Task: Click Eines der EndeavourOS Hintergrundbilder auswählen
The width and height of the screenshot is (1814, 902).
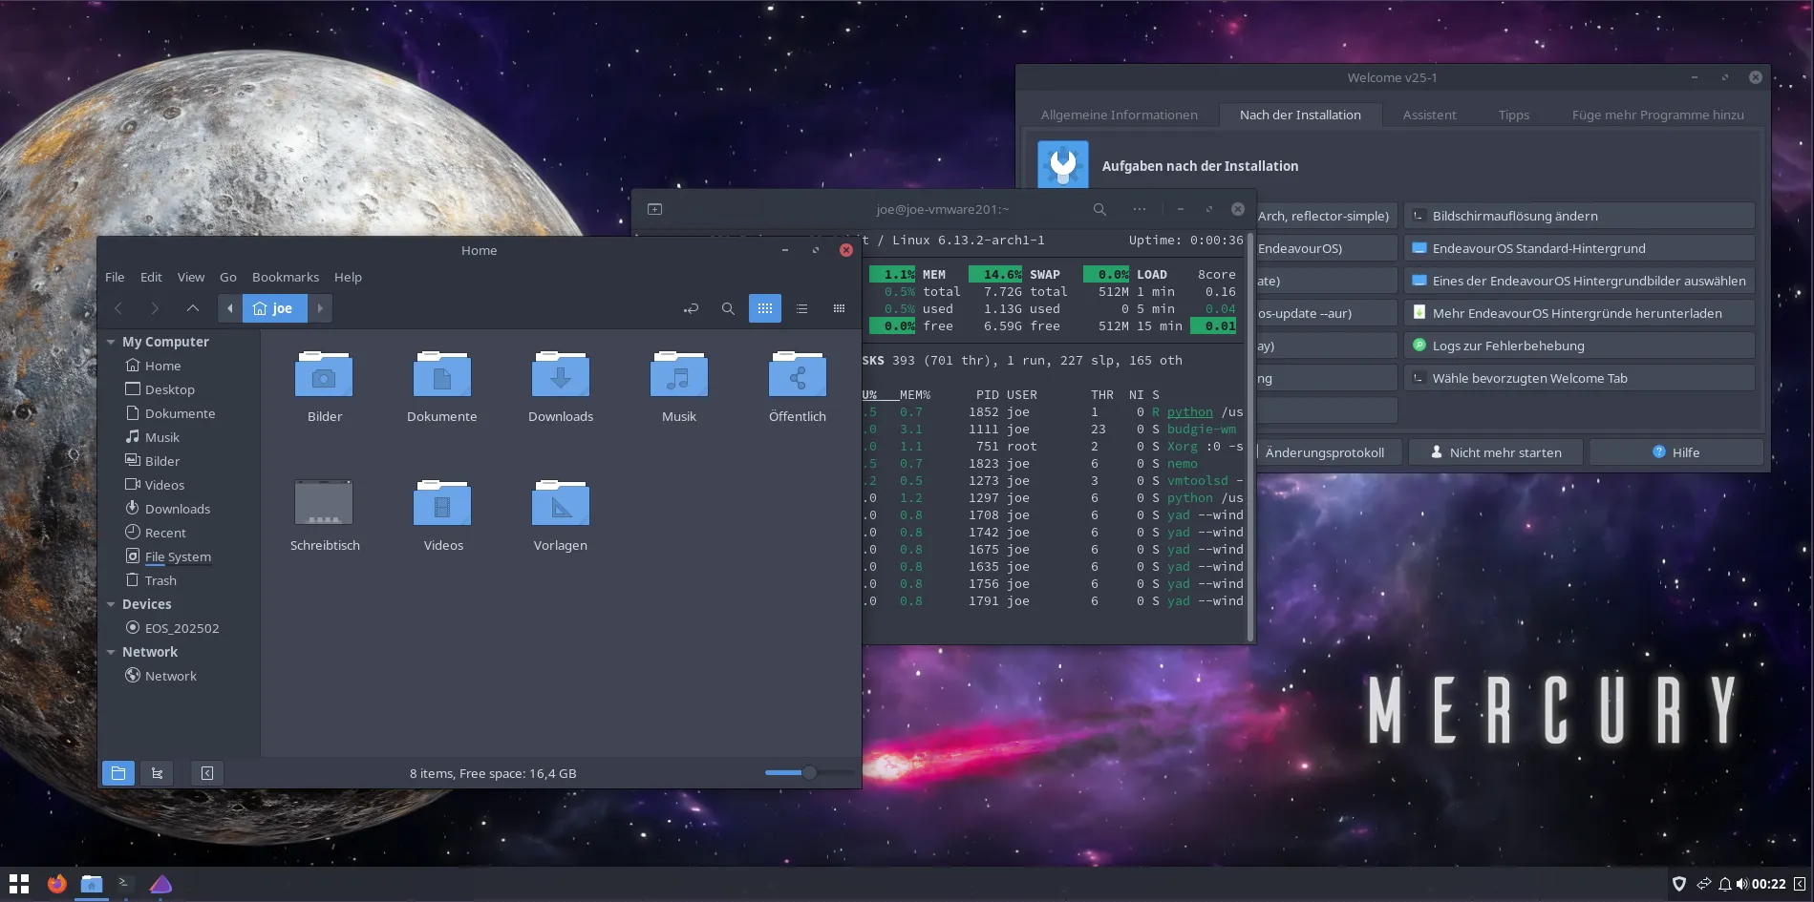Action: pyautogui.click(x=1579, y=281)
